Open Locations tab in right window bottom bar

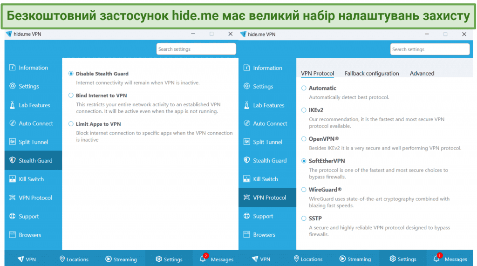pos(308,259)
